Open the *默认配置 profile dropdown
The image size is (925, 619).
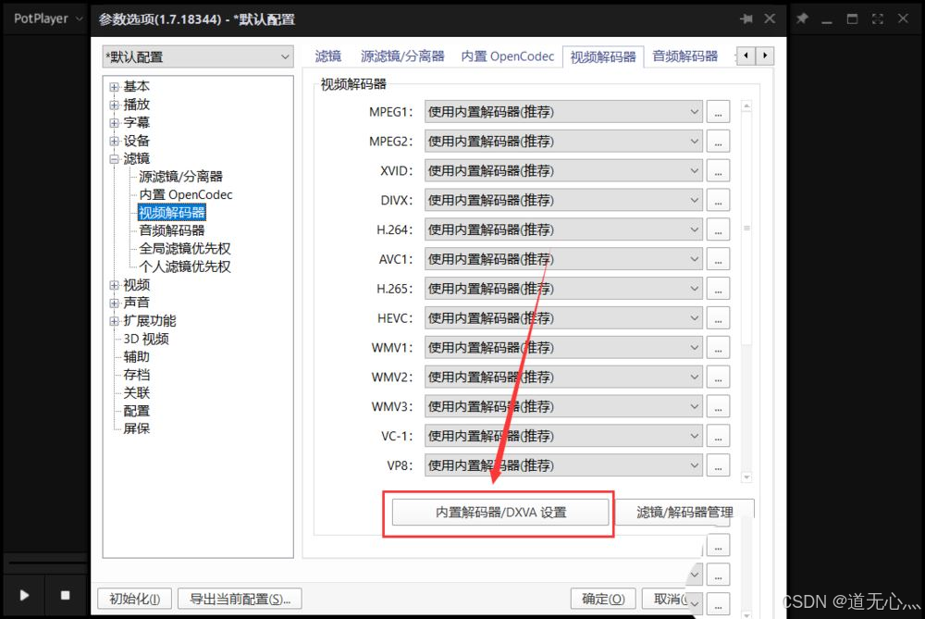pos(198,56)
